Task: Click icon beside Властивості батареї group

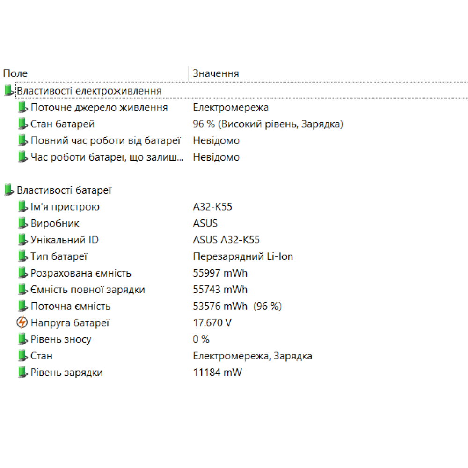Action: 8,190
